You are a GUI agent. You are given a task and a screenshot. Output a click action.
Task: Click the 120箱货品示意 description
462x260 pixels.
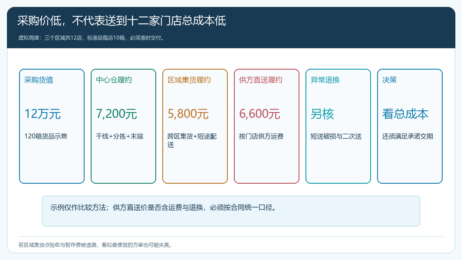click(x=46, y=136)
